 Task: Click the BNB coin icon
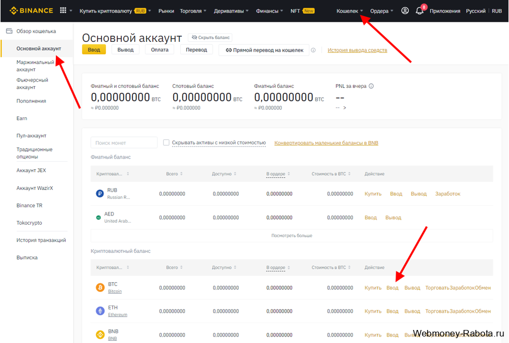(x=100, y=334)
